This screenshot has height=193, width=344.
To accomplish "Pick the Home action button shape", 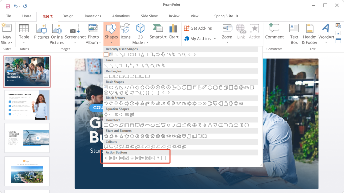I will (127, 158).
